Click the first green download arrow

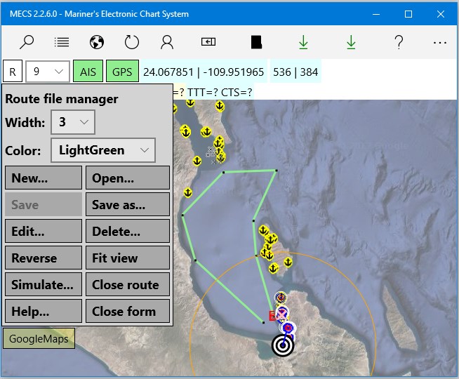point(304,42)
